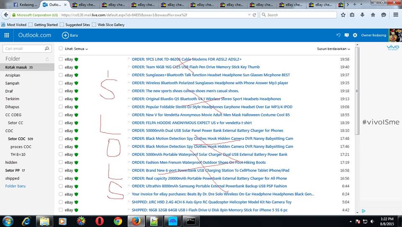Open the list all tabs dropdown
Image resolution: width=402 pixels, height=227 pixels.
pyautogui.click(x=361, y=4)
